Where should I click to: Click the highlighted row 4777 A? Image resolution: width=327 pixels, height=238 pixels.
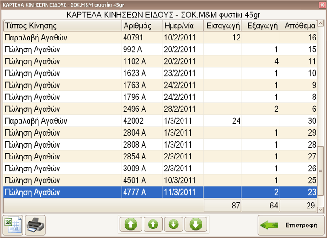(160, 192)
